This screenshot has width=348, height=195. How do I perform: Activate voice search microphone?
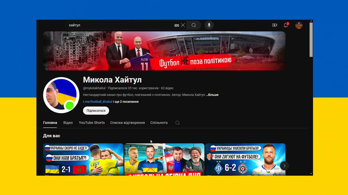click(x=209, y=25)
